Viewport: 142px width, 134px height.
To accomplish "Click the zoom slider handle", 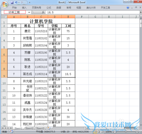I will click(126, 132).
